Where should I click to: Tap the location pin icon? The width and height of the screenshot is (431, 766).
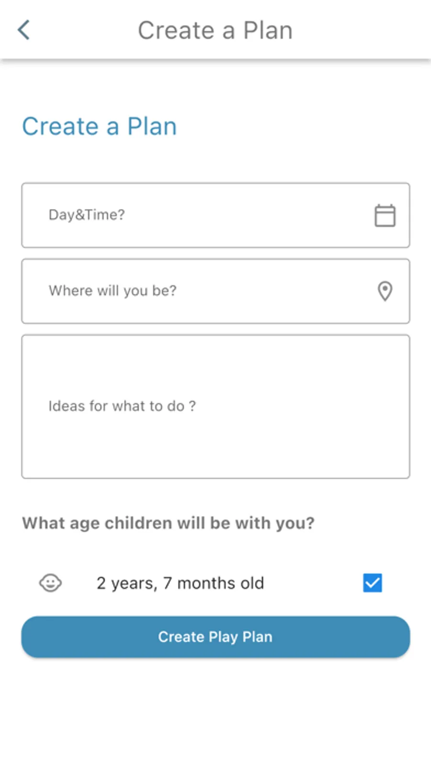tap(385, 291)
